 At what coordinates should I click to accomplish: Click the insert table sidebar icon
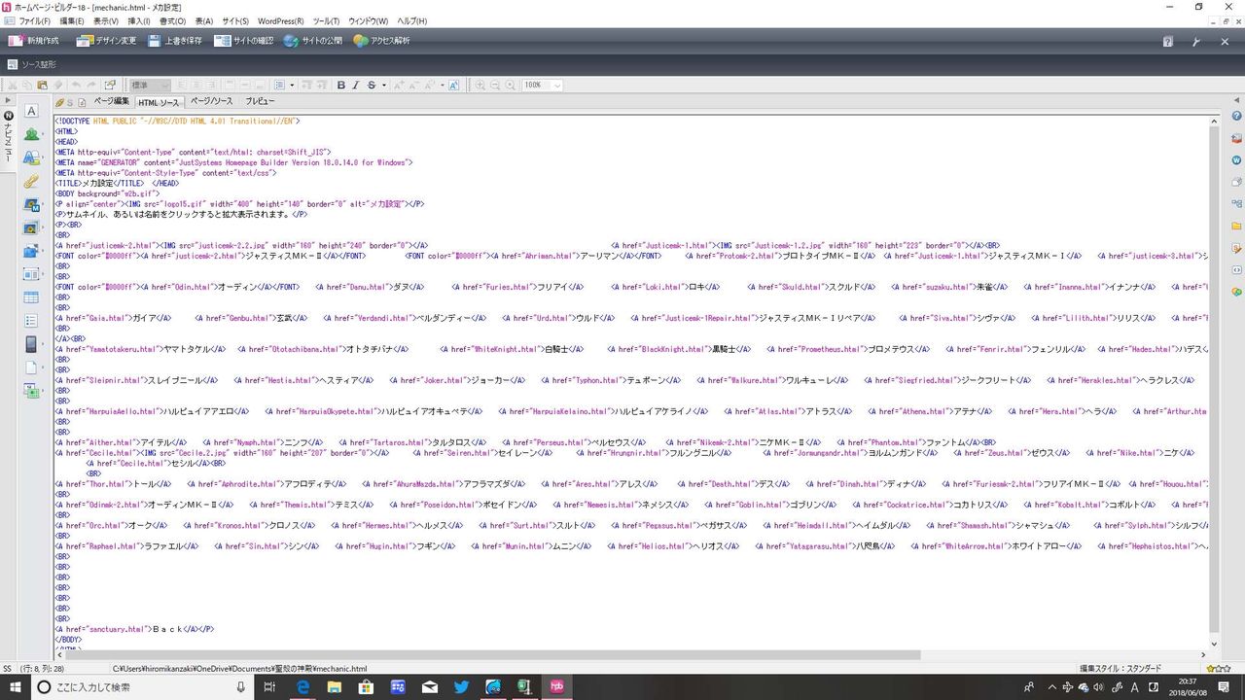pyautogui.click(x=31, y=297)
